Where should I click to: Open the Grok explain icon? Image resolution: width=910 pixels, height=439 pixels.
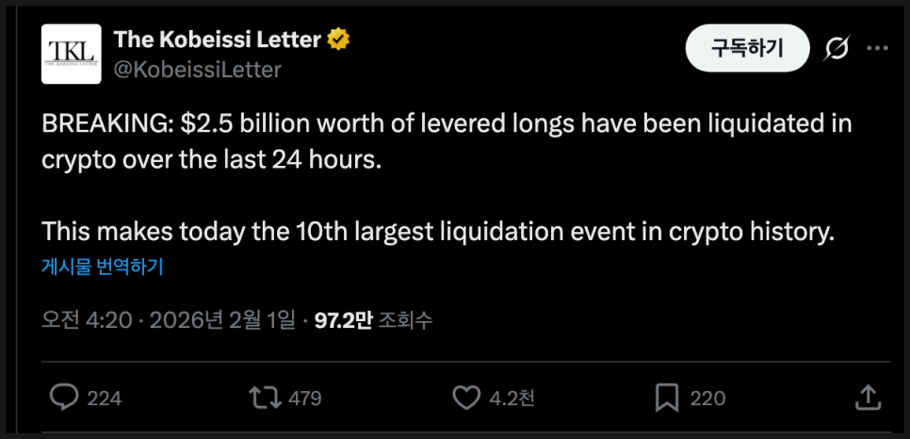[835, 48]
